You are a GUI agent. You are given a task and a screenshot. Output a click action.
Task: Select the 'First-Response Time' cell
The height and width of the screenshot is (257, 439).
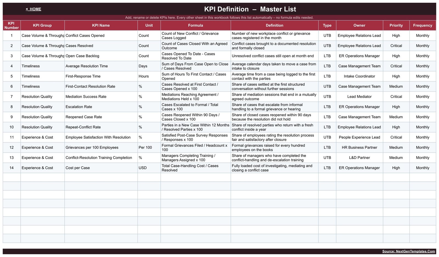101,76
